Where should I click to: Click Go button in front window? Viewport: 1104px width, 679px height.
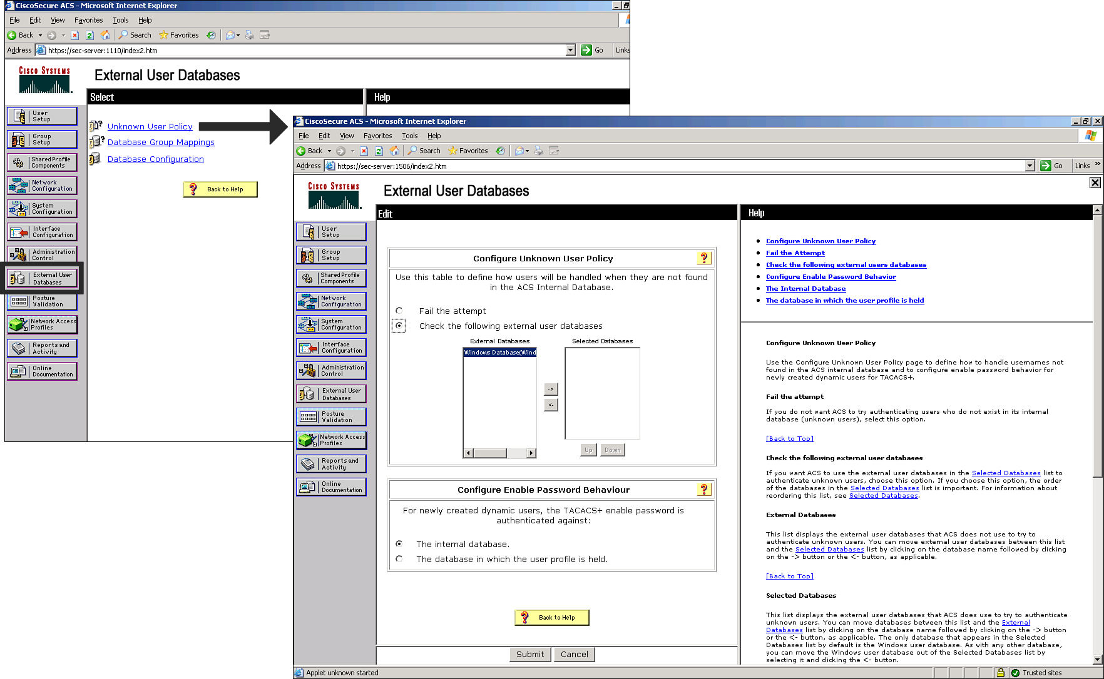point(1052,166)
